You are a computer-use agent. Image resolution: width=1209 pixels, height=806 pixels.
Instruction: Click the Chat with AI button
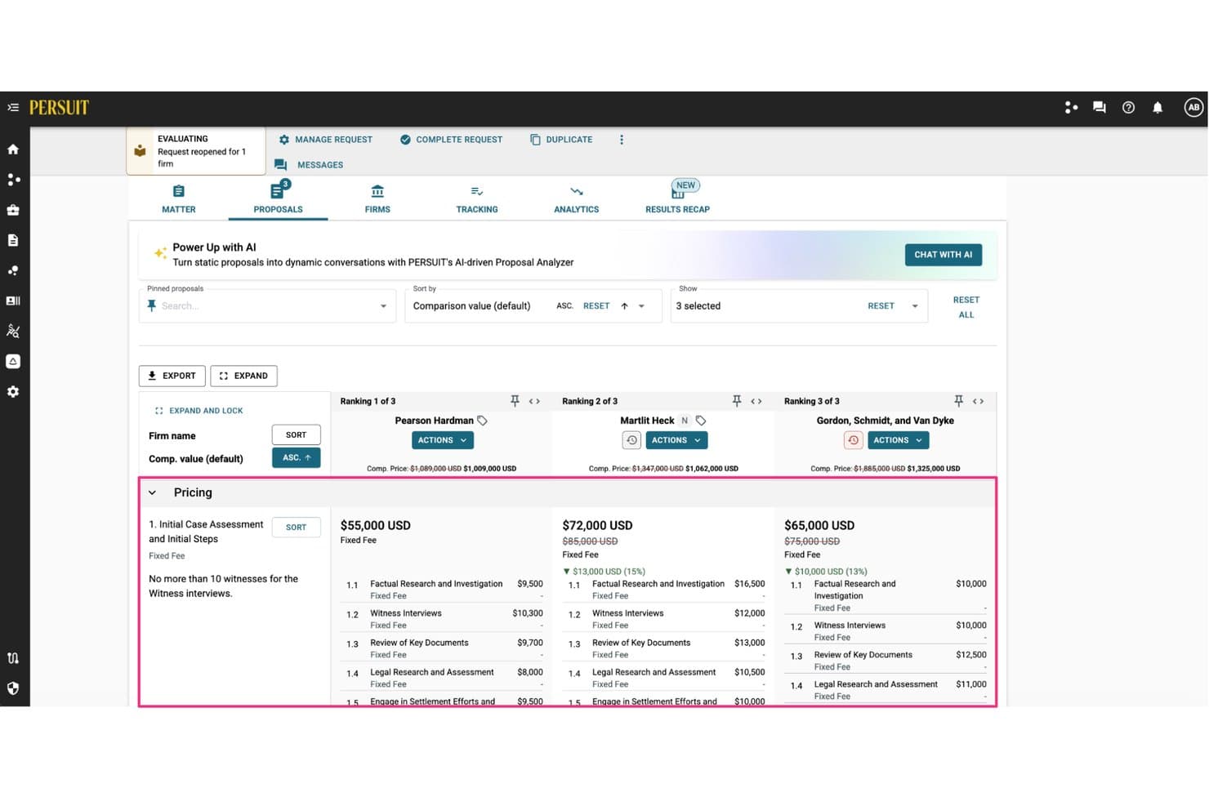[944, 255]
